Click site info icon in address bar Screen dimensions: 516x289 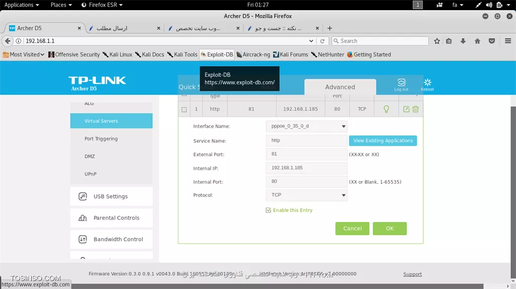19,41
